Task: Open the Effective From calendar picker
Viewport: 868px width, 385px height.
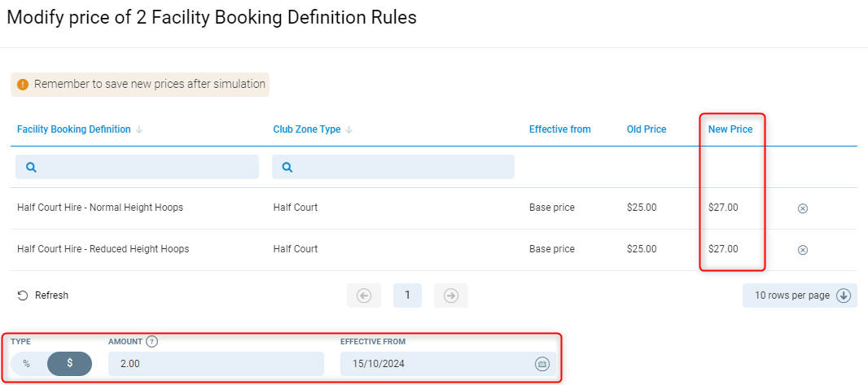Action: click(542, 364)
